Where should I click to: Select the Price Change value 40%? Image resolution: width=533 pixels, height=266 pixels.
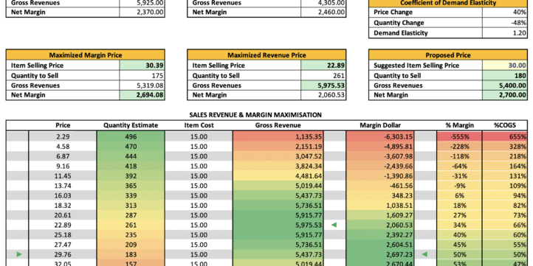pos(505,13)
